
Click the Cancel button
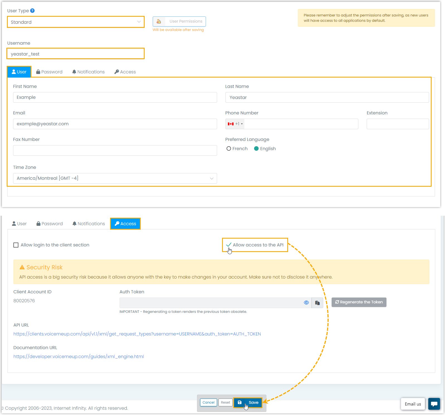click(x=208, y=402)
